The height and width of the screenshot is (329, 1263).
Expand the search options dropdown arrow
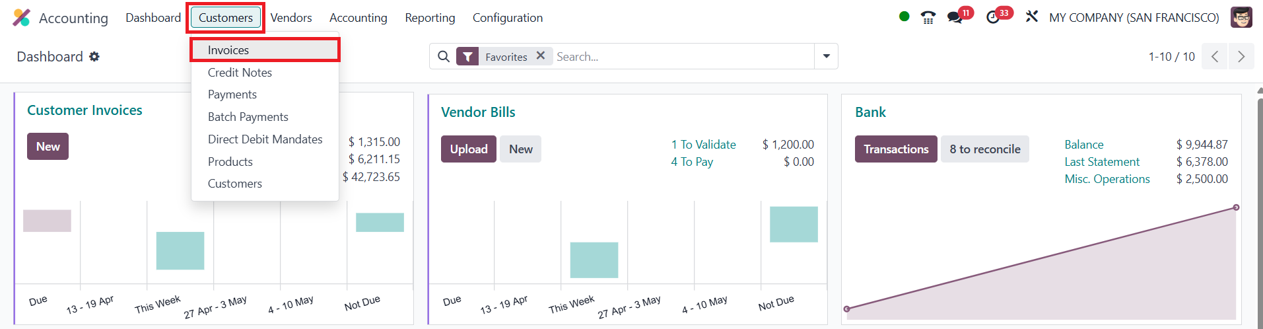coord(826,57)
